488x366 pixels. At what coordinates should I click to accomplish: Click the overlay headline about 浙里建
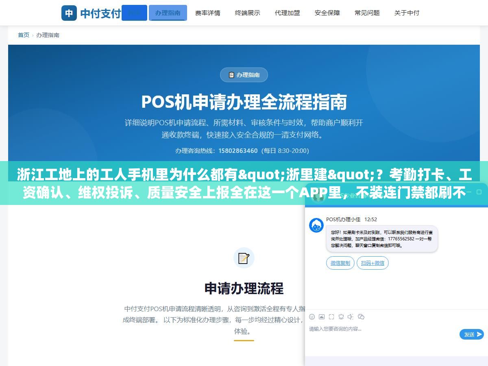tap(244, 184)
